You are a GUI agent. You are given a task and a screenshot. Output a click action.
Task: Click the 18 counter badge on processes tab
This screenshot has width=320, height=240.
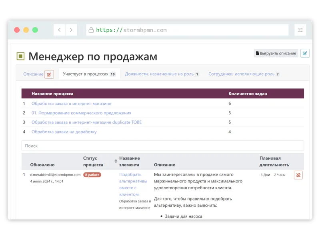[x=113, y=74]
